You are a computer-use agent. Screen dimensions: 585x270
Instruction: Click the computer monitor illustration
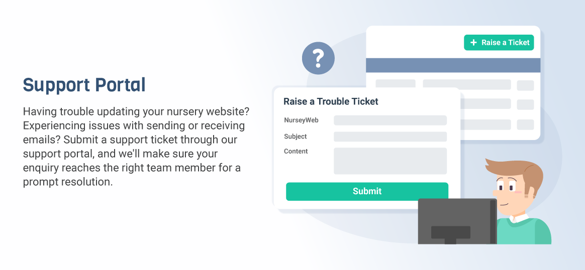click(457, 221)
